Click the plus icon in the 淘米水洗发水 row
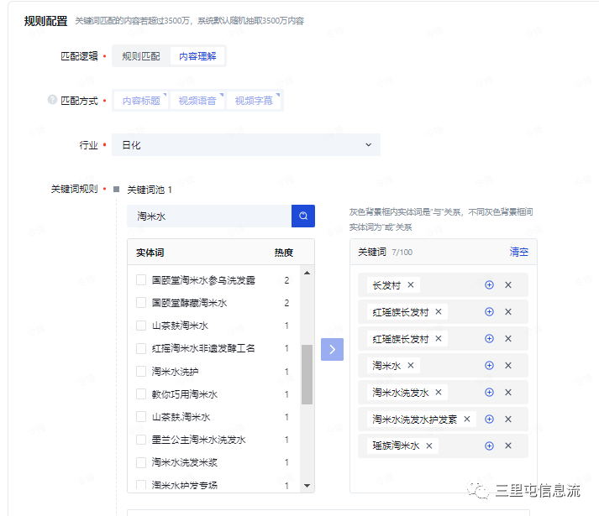Image resolution: width=599 pixels, height=516 pixels. pos(489,392)
